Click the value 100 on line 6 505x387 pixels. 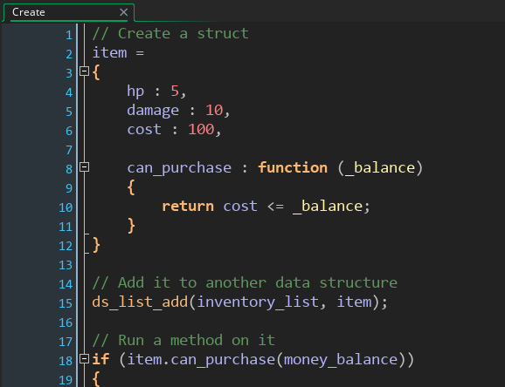201,129
